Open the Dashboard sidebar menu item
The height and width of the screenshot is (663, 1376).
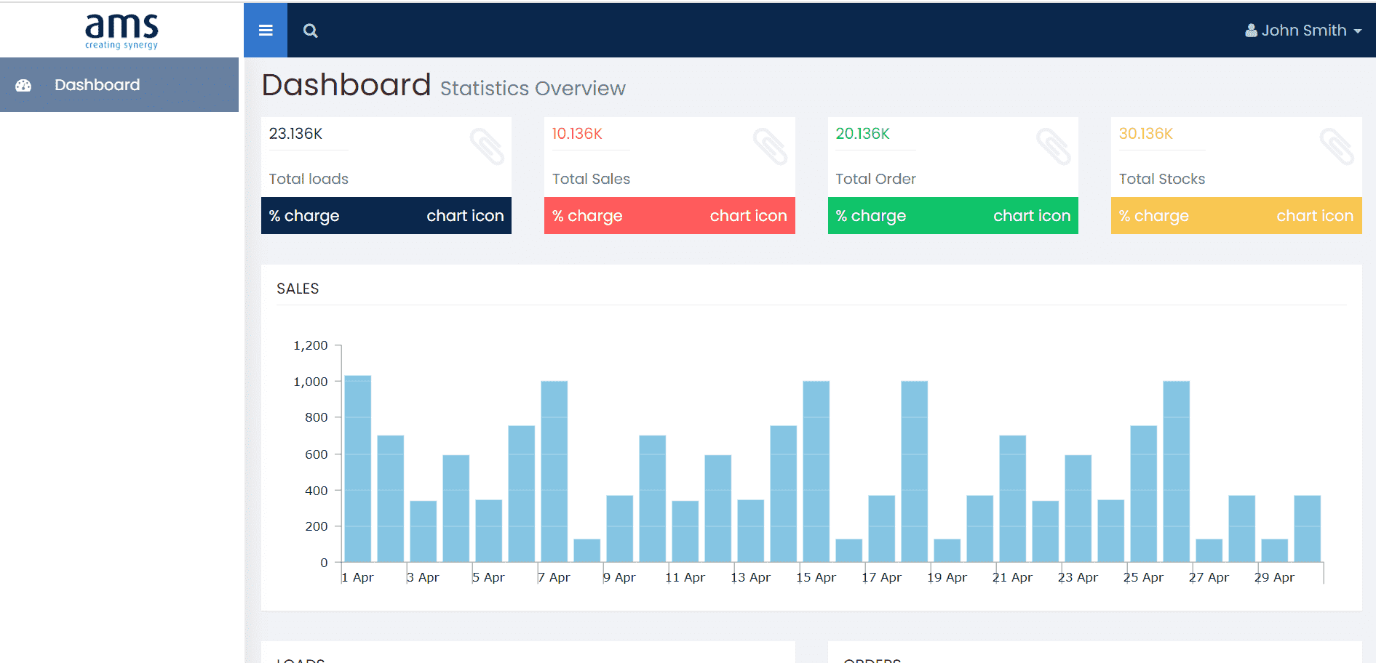coord(119,84)
